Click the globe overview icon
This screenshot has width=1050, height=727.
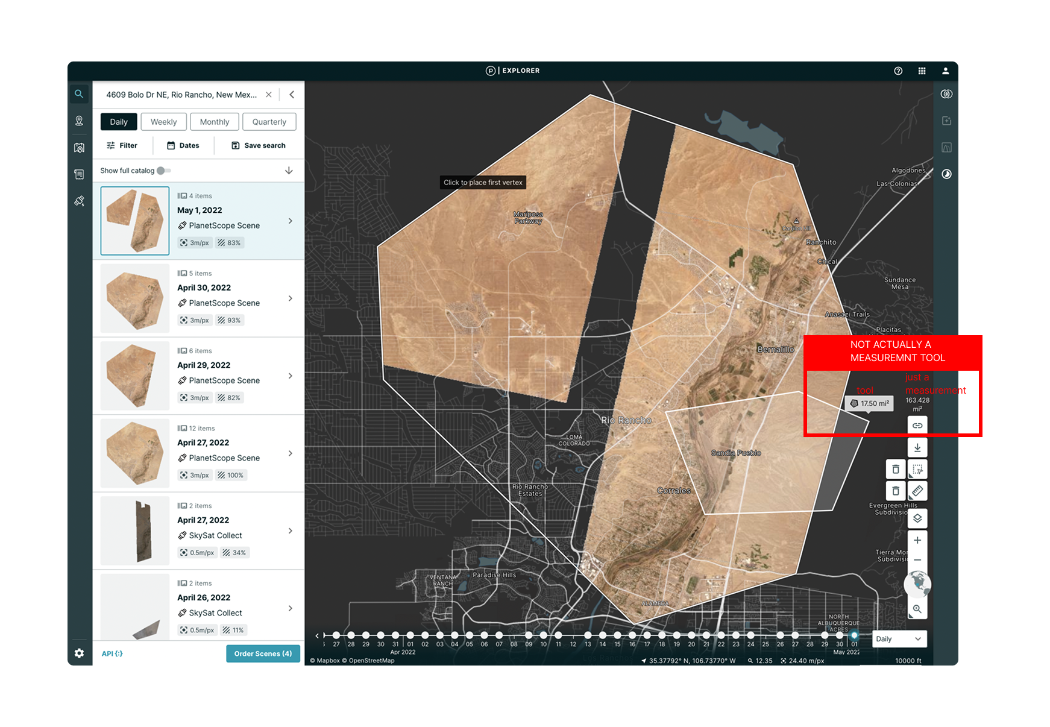tap(917, 584)
